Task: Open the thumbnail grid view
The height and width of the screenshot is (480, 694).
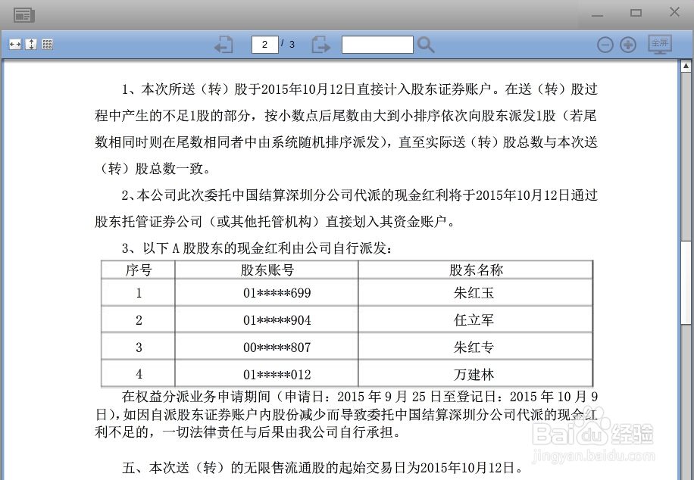Action: pyautogui.click(x=48, y=44)
